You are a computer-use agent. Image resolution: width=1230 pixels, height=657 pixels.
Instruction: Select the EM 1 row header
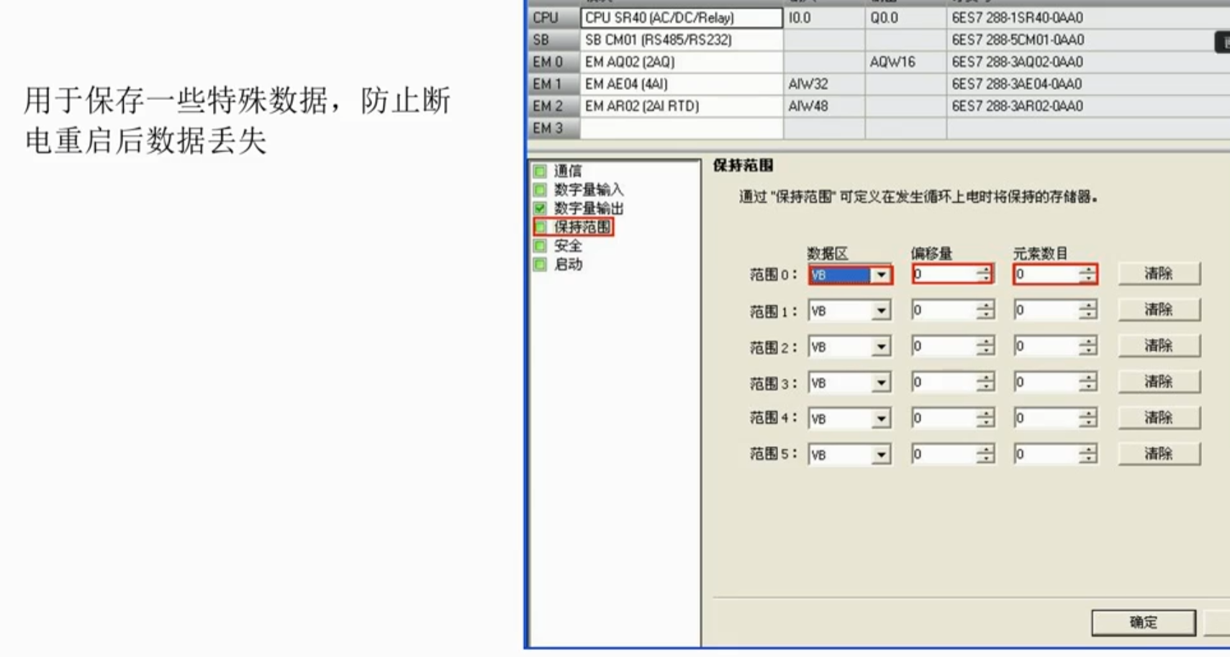tap(554, 84)
